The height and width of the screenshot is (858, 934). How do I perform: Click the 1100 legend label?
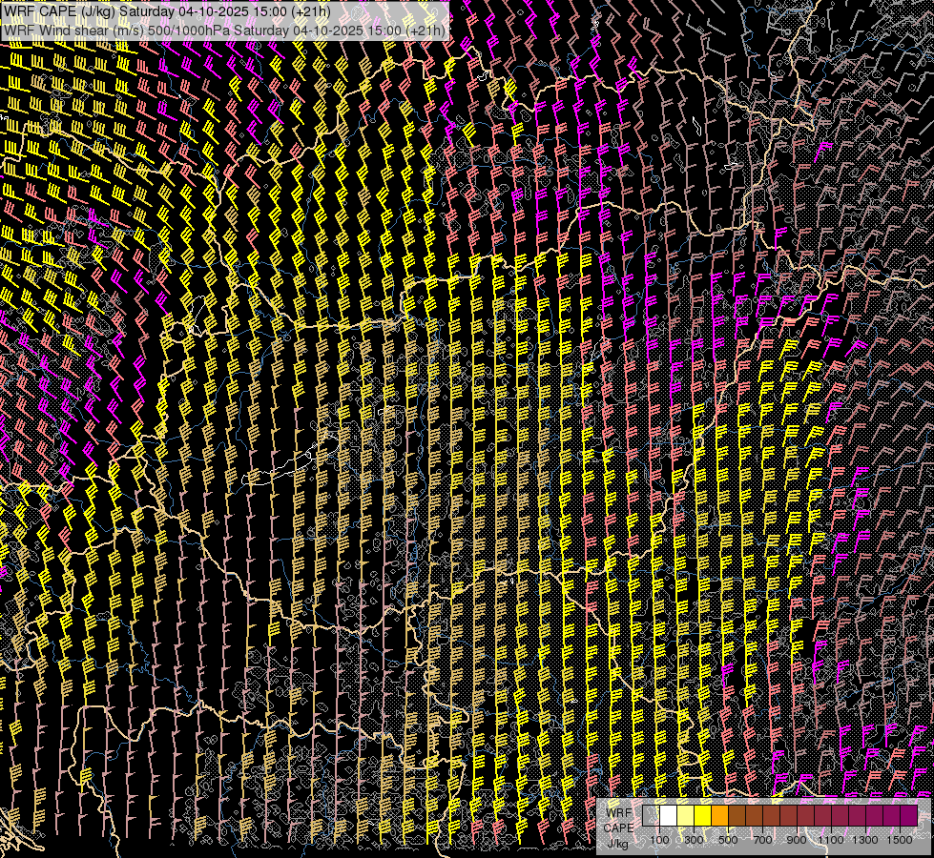pos(831,840)
